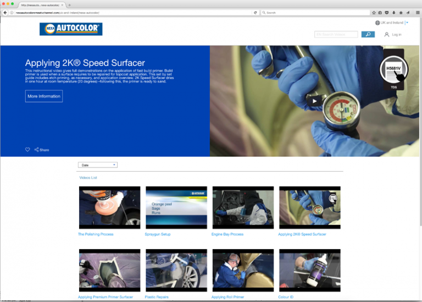This screenshot has height=302, width=422.
Task: Reload the page using the refresh icon
Action: pyautogui.click(x=256, y=12)
